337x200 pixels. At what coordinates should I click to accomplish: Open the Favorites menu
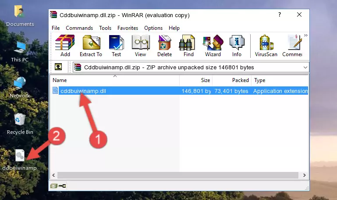tap(128, 28)
